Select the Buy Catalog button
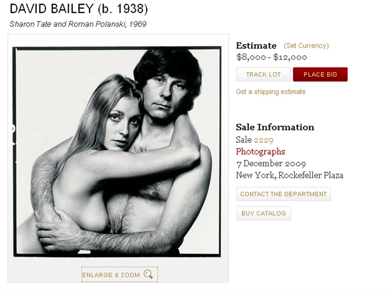The image size is (390, 289). [x=264, y=213]
